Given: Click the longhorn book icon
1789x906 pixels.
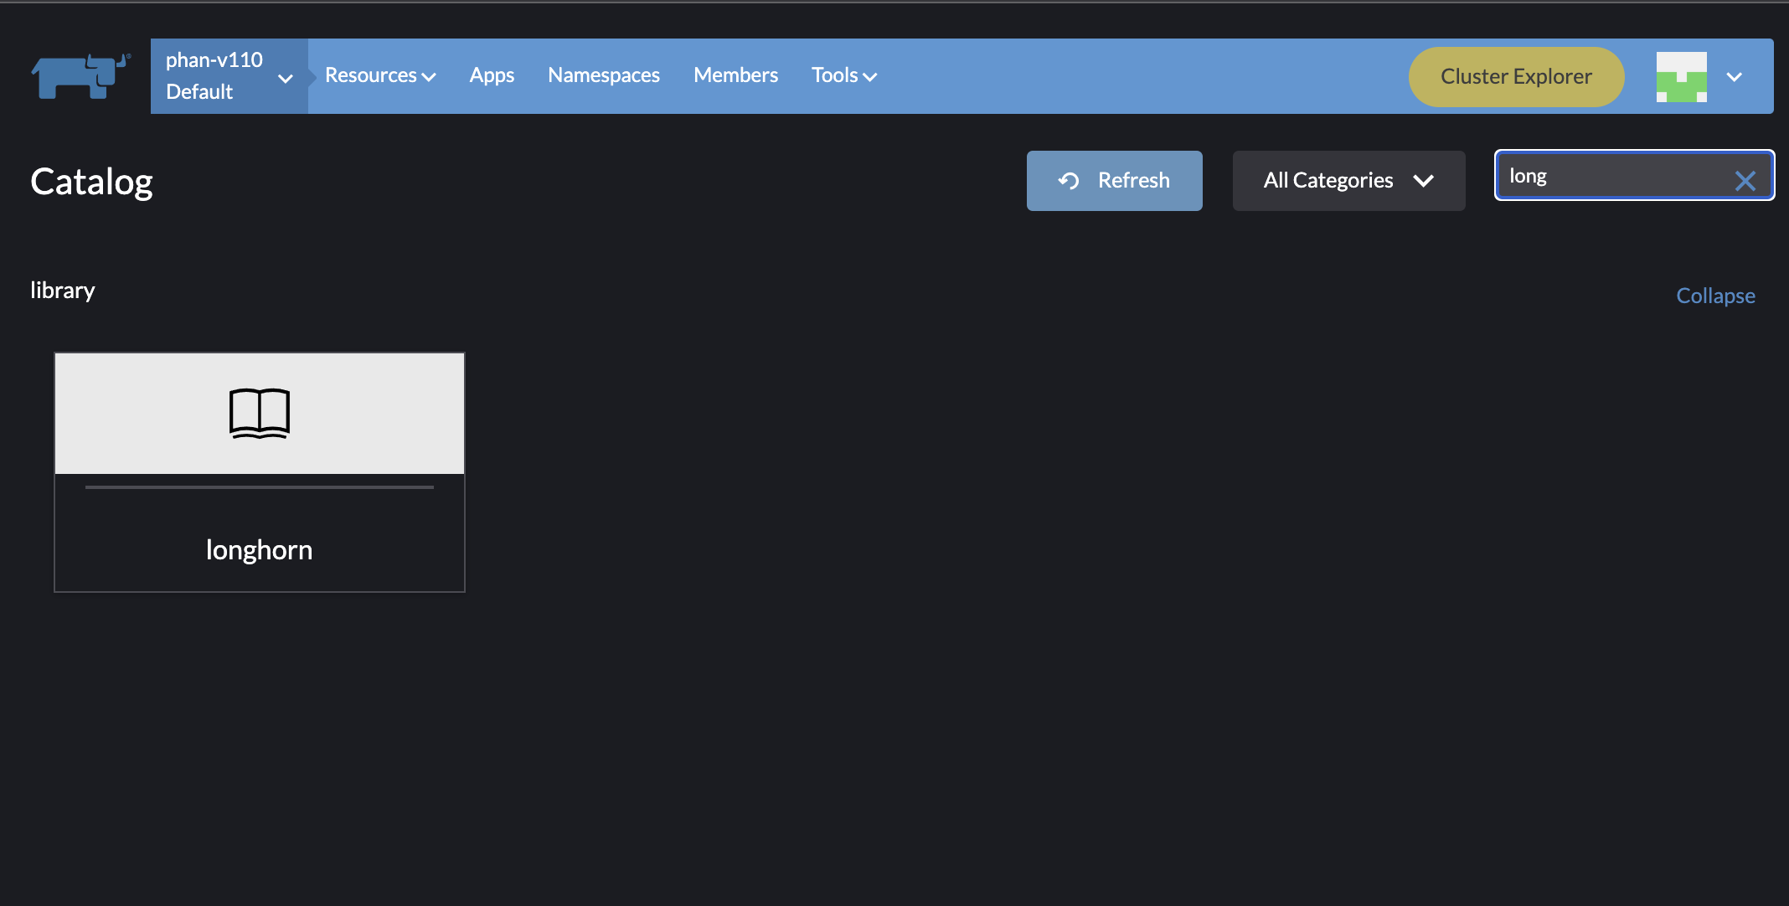Looking at the screenshot, I should tap(260, 413).
